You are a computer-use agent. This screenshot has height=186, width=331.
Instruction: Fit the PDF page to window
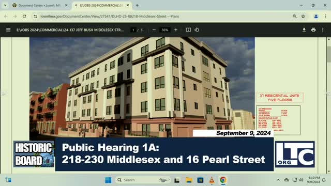(x=188, y=30)
